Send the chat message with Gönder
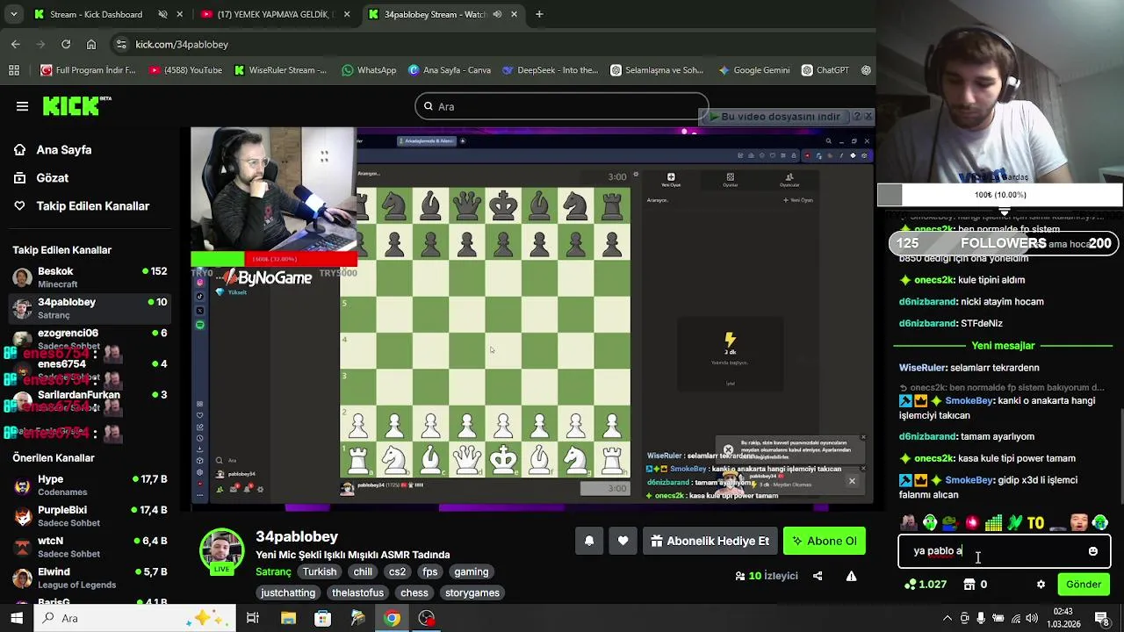Screen dimensions: 1124x632 [1083, 585]
